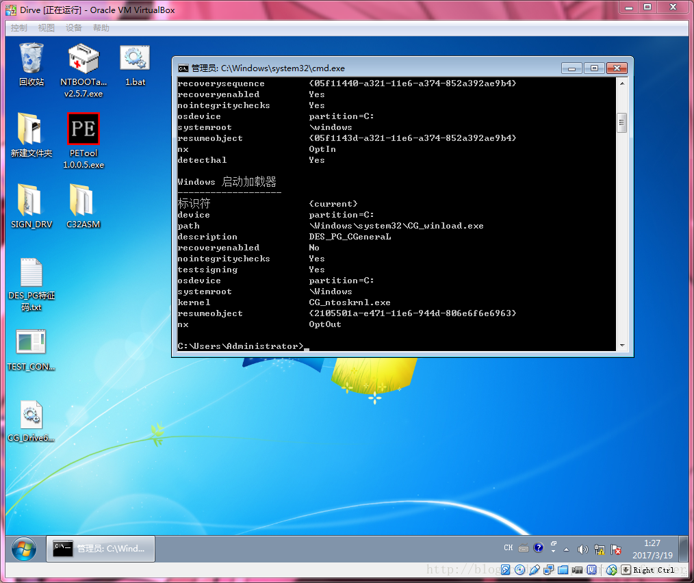Select NTBOOTautofix v2.5.7.exe icon
Image resolution: width=694 pixels, height=583 pixels.
pyautogui.click(x=83, y=70)
